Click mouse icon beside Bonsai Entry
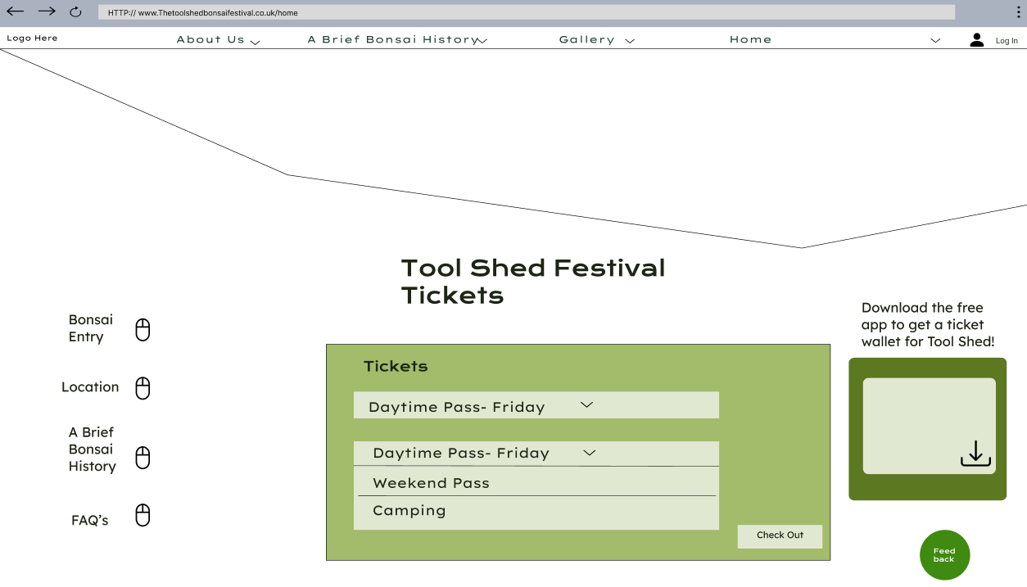The height and width of the screenshot is (587, 1027). pos(143,330)
